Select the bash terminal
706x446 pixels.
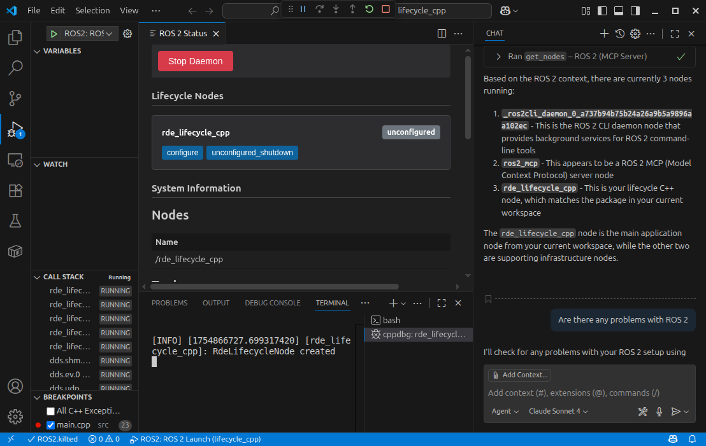(419, 320)
